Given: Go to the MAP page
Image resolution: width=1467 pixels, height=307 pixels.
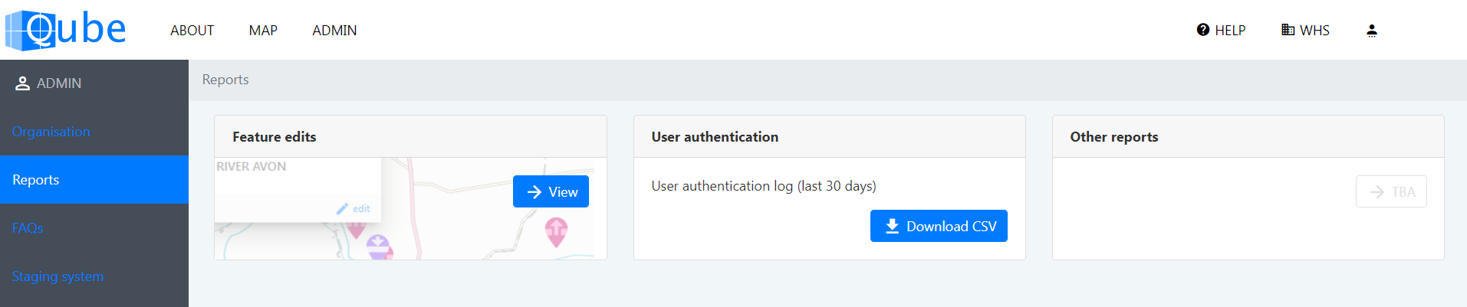Looking at the screenshot, I should pyautogui.click(x=263, y=31).
